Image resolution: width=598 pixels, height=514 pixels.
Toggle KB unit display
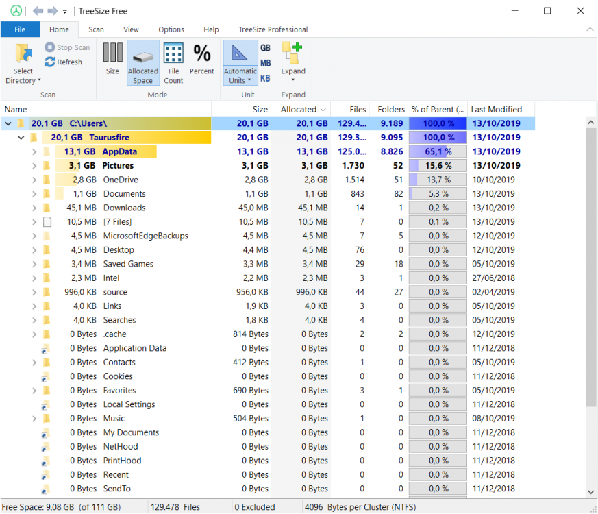coord(265,77)
